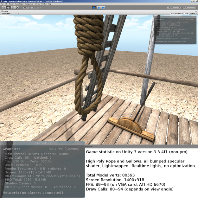Click the text 'Total Model verts: 80593'
The width and height of the screenshot is (198, 198).
point(110,175)
